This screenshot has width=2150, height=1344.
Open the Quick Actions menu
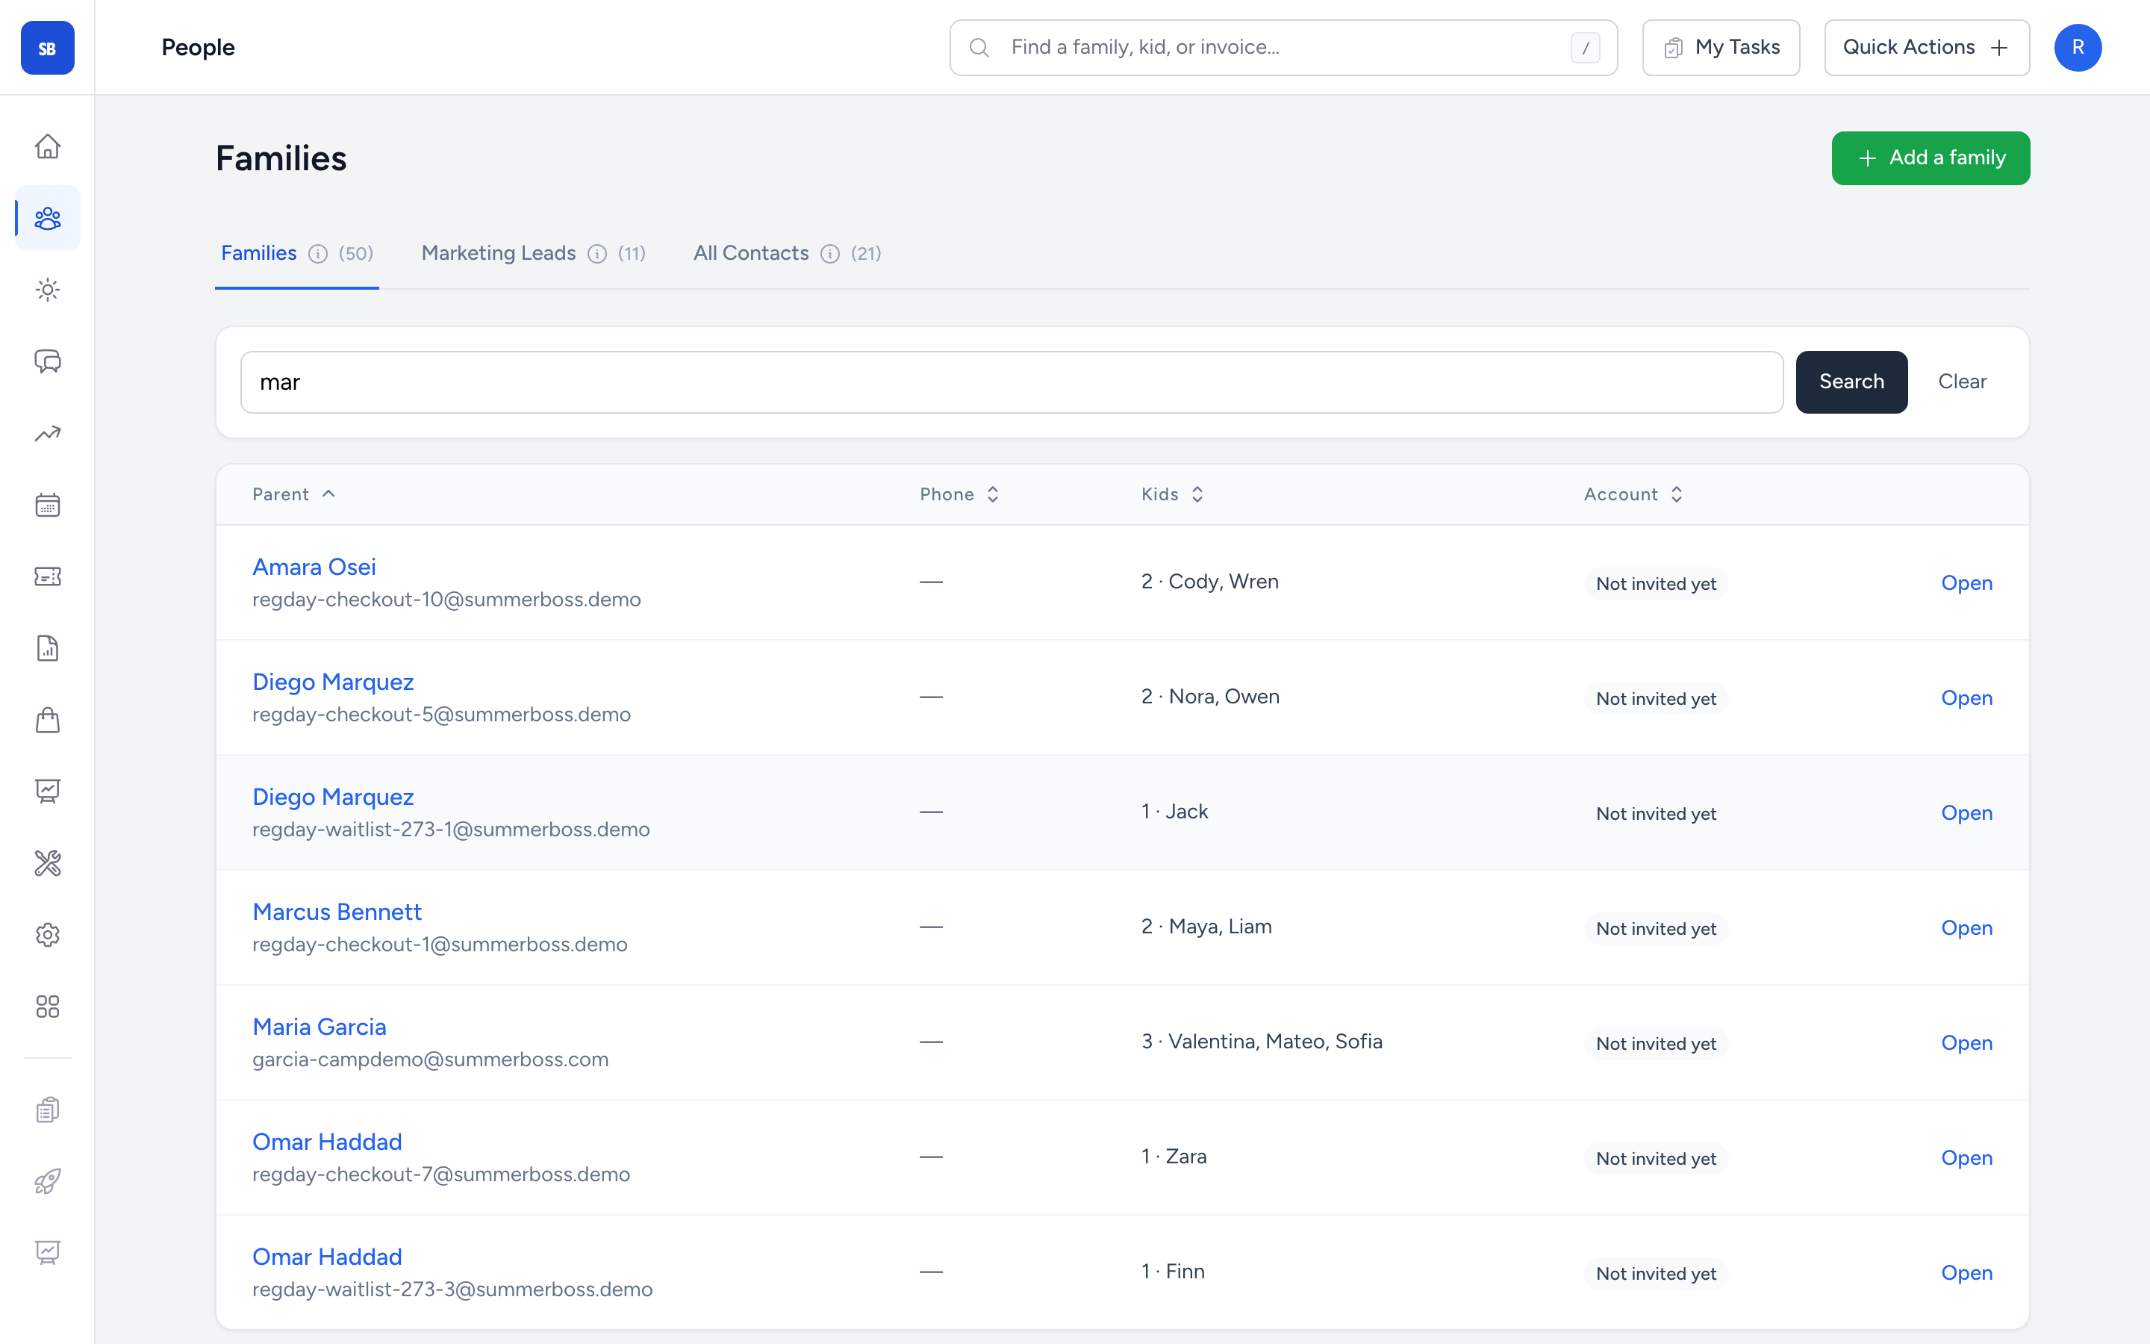(1926, 48)
